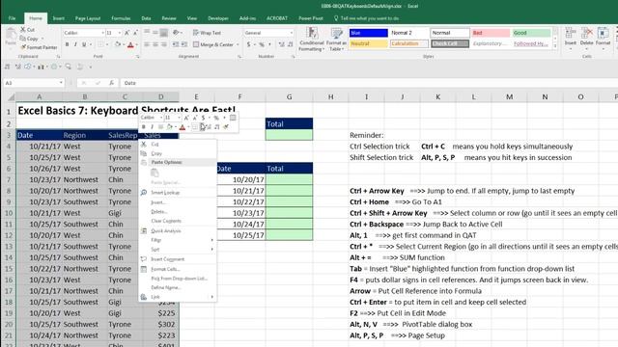Expand Filter submenu in context menu
Screen dimensions: 618x347
178,240
